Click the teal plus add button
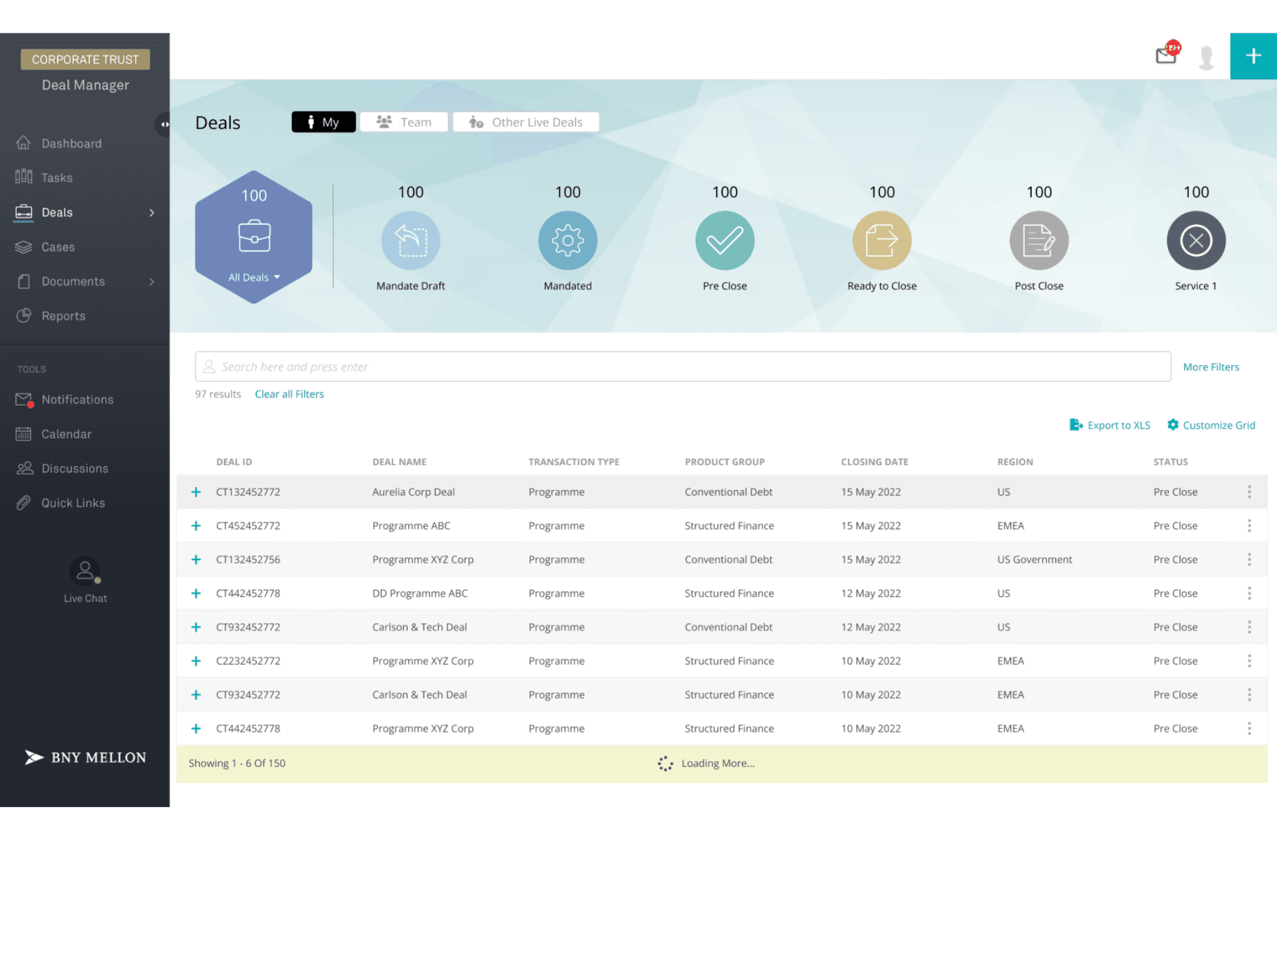The width and height of the screenshot is (1277, 960). 1253,56
